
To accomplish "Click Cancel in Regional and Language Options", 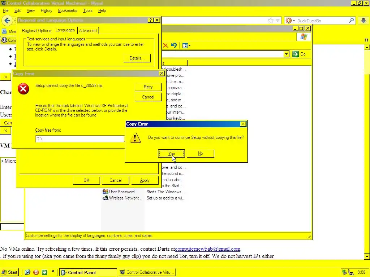I will (x=115, y=180).
